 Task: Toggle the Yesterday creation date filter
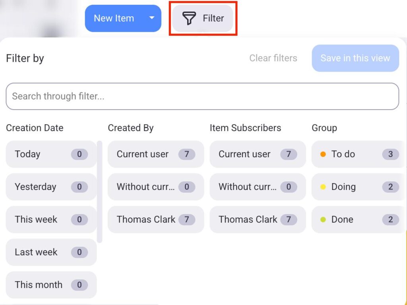coord(51,187)
